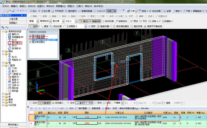Toggle 中点 midpoint snap button

click(x=89, y=103)
